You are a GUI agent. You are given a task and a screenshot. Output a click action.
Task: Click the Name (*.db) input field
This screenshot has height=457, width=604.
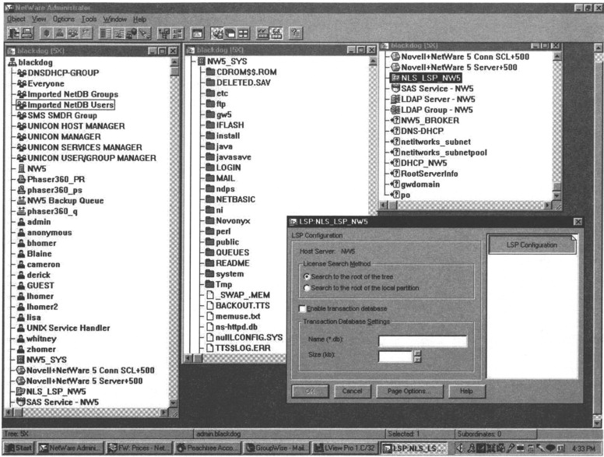tap(423, 341)
